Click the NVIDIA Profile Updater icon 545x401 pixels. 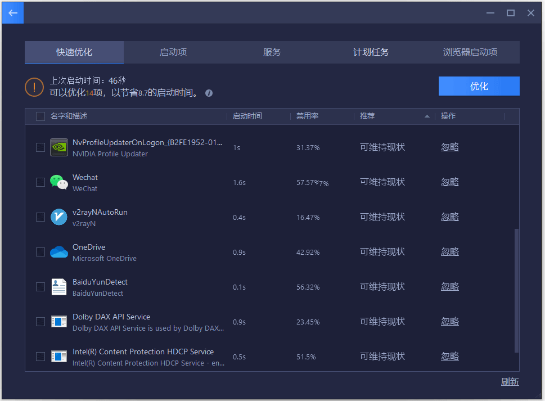[58, 147]
